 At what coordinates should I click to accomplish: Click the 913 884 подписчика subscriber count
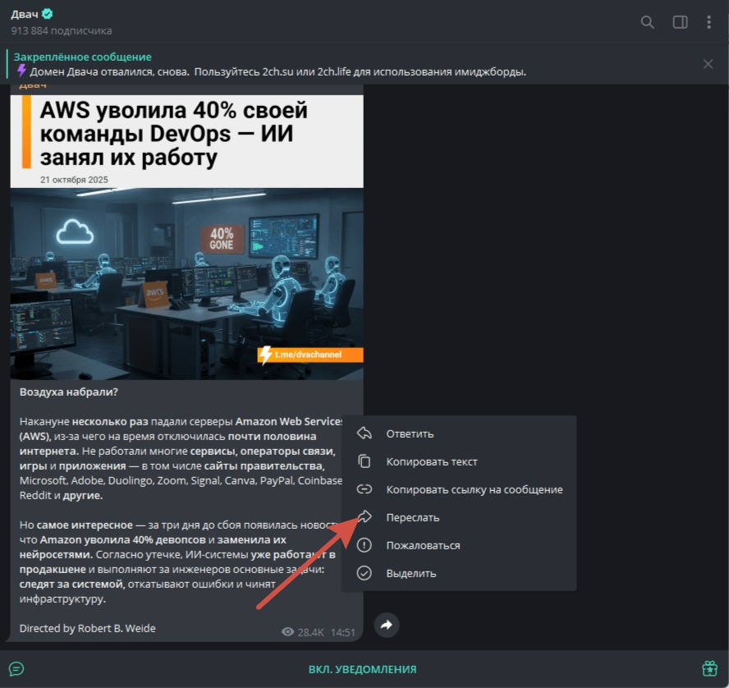click(62, 30)
